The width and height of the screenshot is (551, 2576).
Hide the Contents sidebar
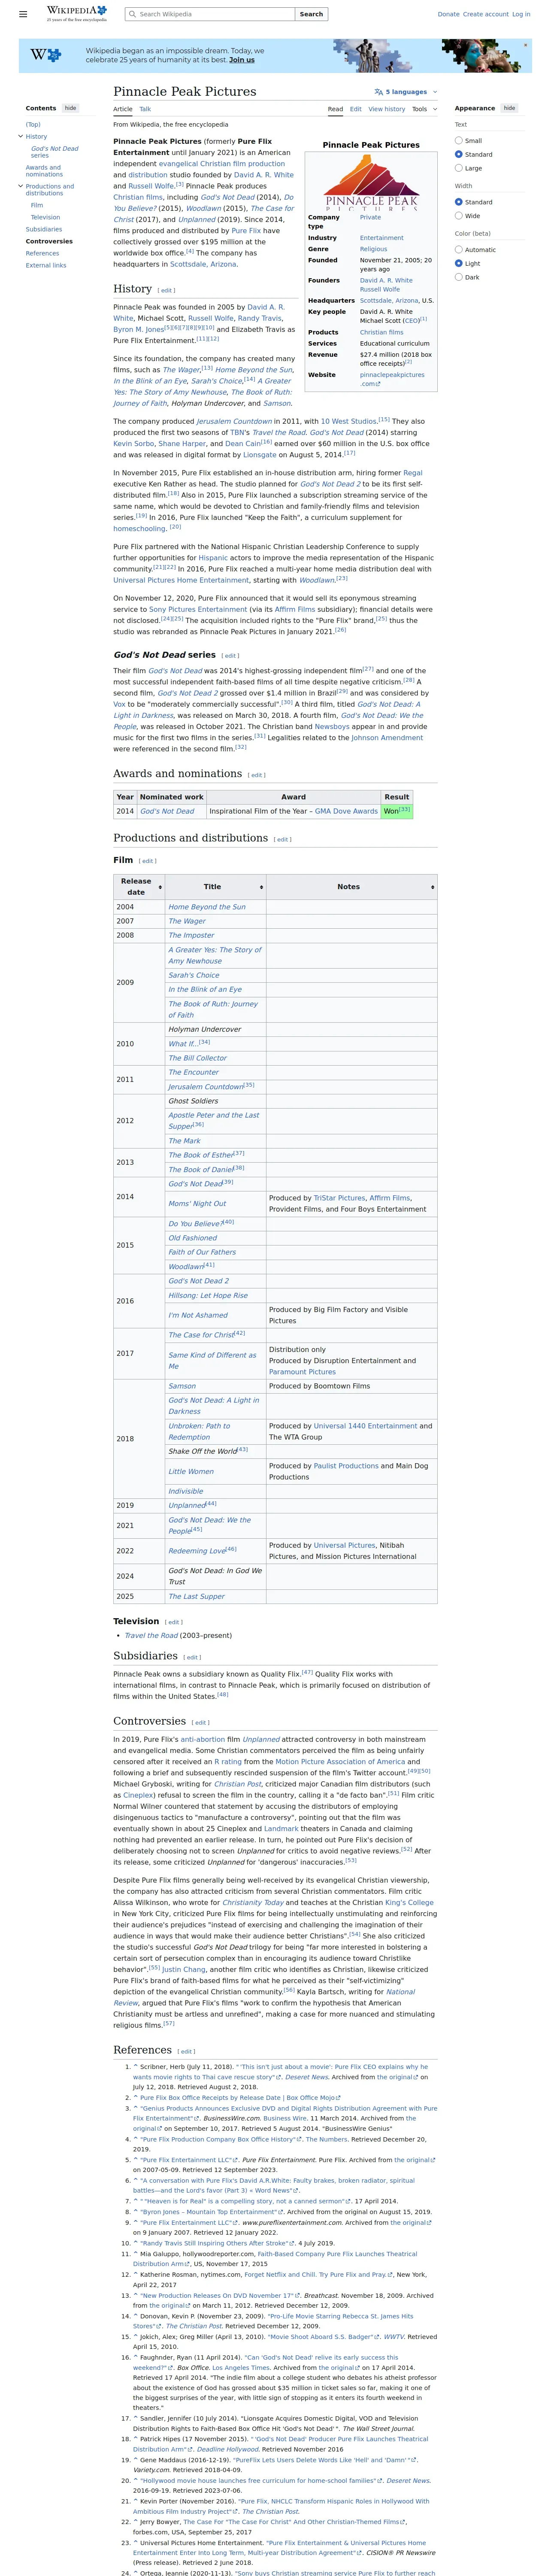[70, 108]
